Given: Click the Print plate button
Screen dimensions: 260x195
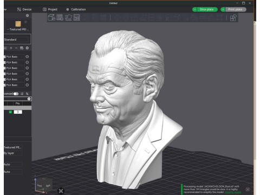Looking at the screenshot, I should tap(235, 9).
